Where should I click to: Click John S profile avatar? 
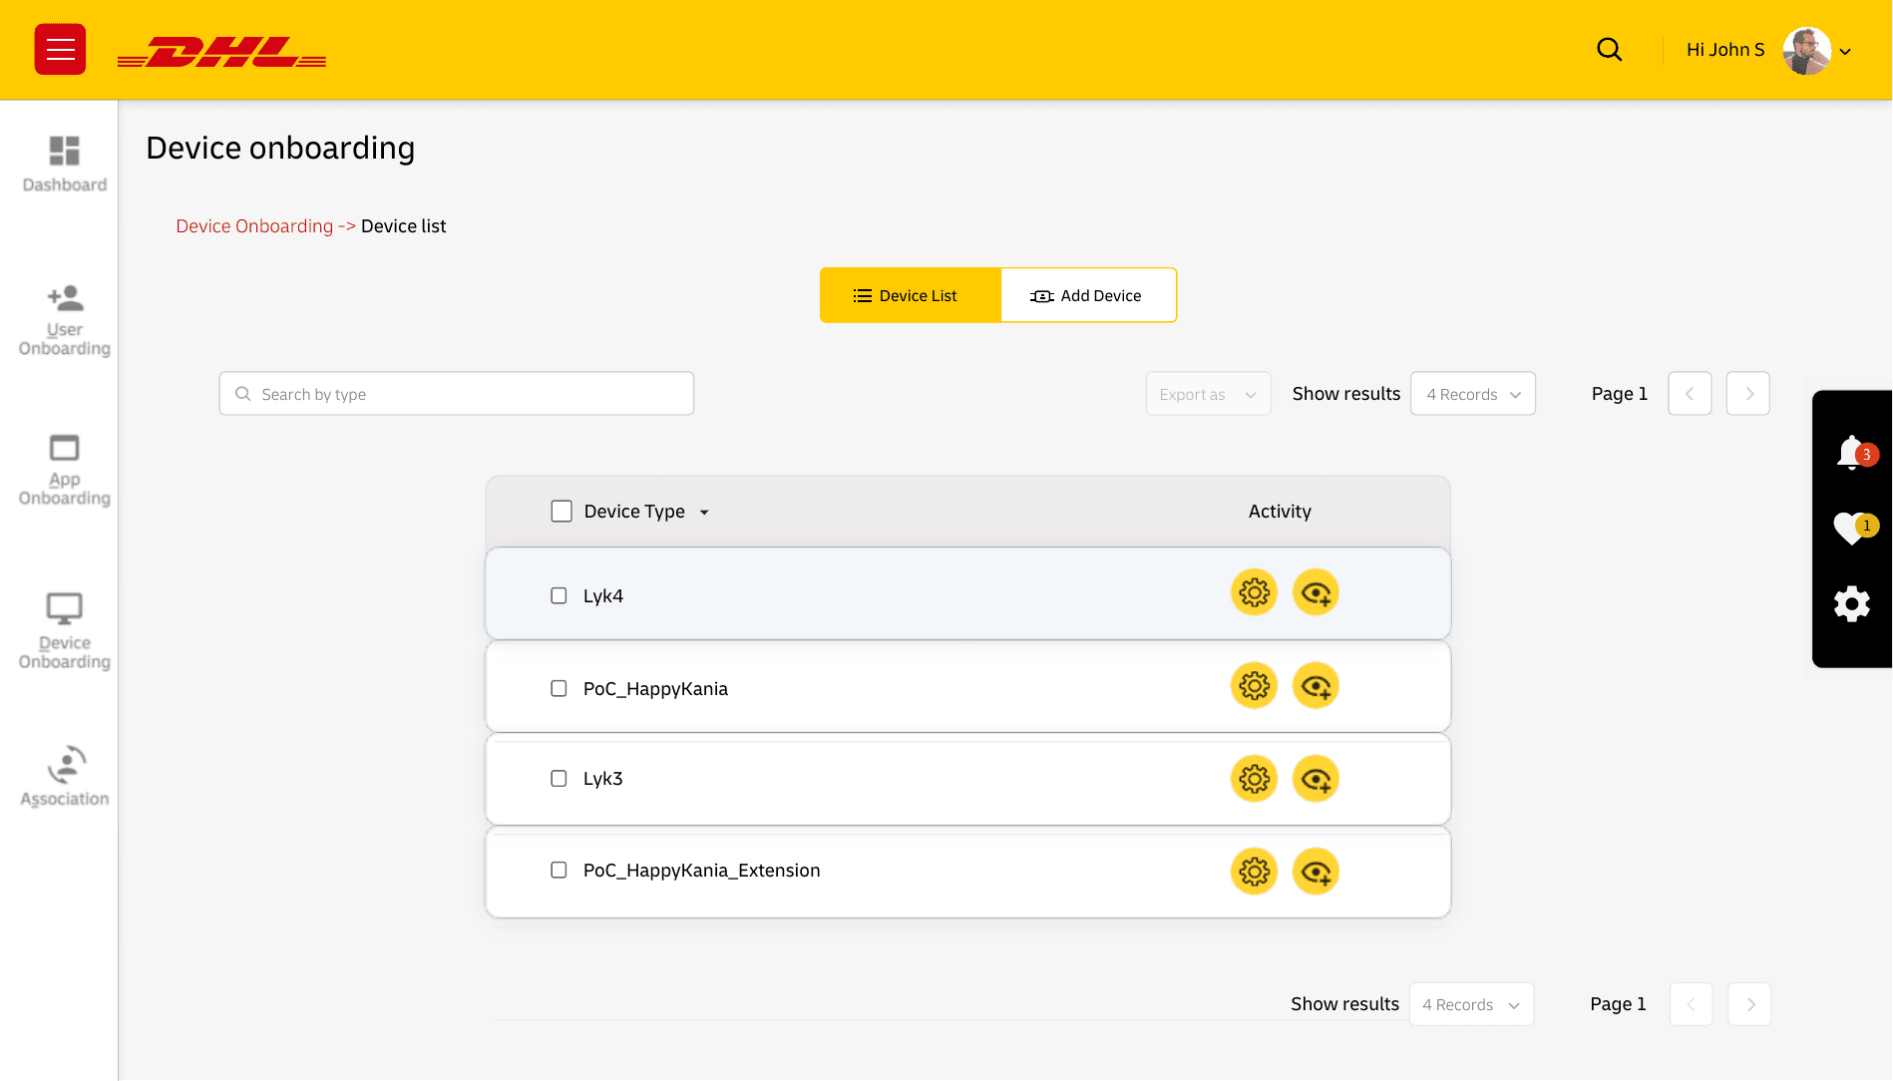coord(1806,50)
